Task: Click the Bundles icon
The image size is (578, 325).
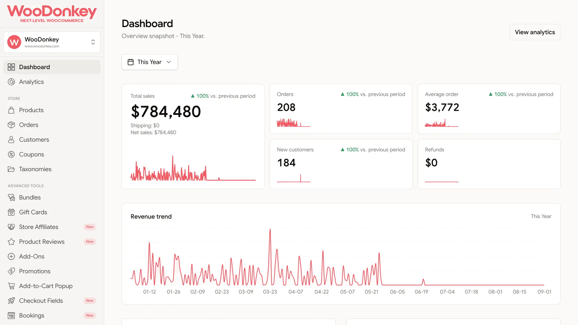Action: point(11,197)
